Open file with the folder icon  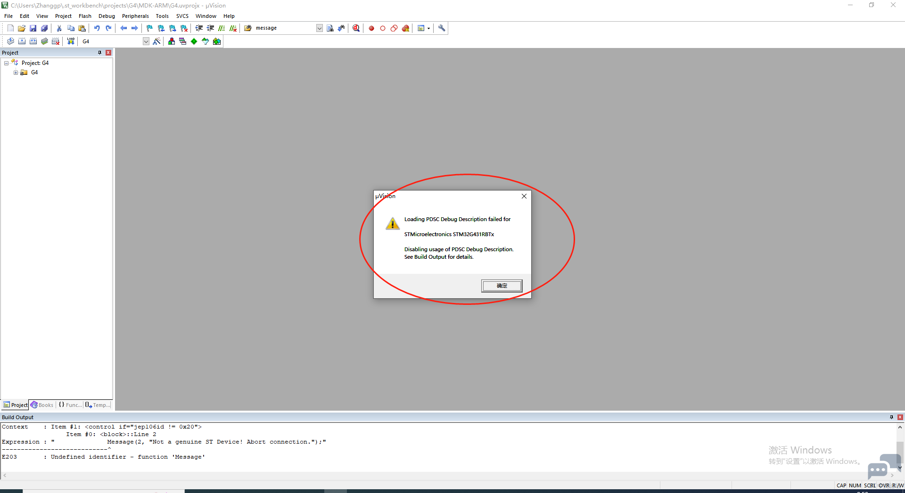pos(22,28)
